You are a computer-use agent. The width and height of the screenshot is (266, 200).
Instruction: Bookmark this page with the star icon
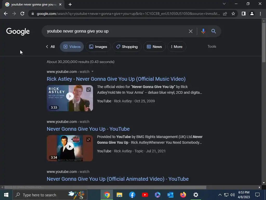[233, 14]
